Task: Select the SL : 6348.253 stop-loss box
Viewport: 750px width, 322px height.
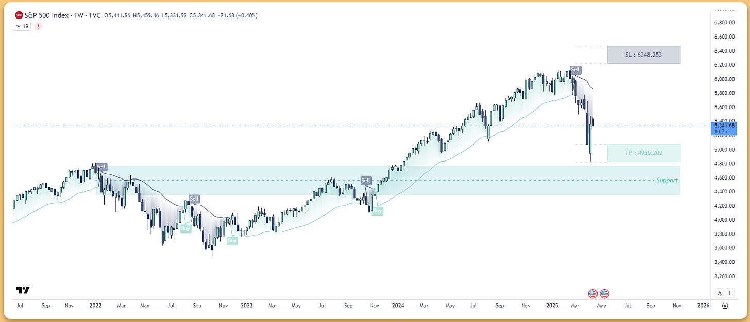Action: (x=644, y=55)
